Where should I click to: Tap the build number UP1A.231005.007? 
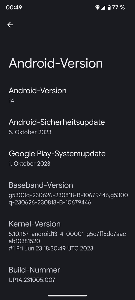[x=32, y=280]
